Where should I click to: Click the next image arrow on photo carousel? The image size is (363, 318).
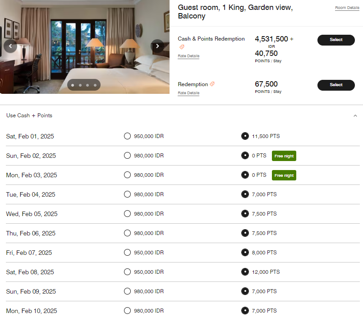point(157,46)
